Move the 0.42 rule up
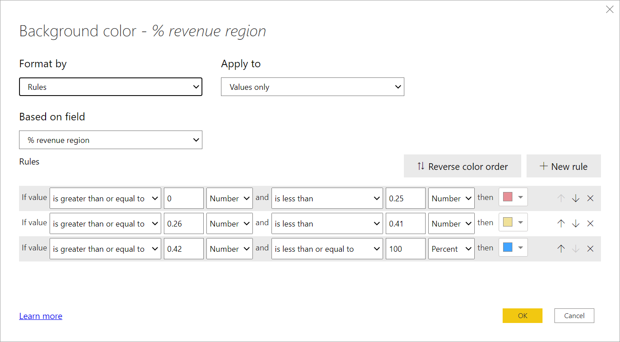The height and width of the screenshot is (342, 620). coord(561,249)
